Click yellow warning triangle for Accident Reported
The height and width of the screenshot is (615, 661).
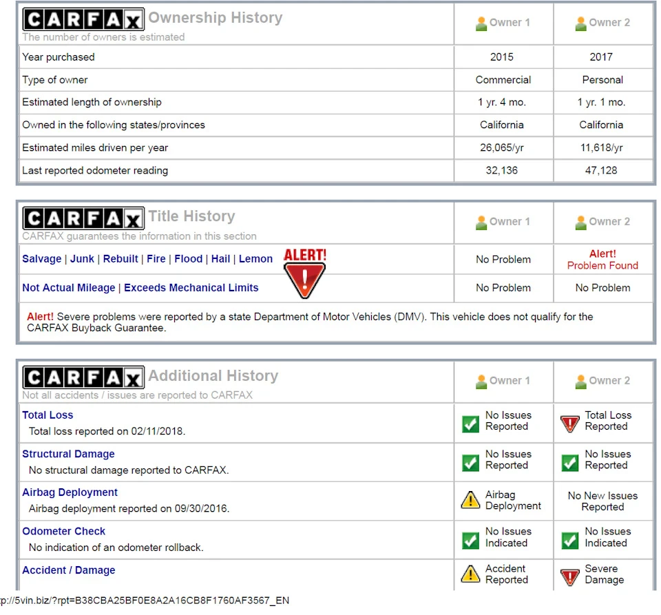point(470,574)
